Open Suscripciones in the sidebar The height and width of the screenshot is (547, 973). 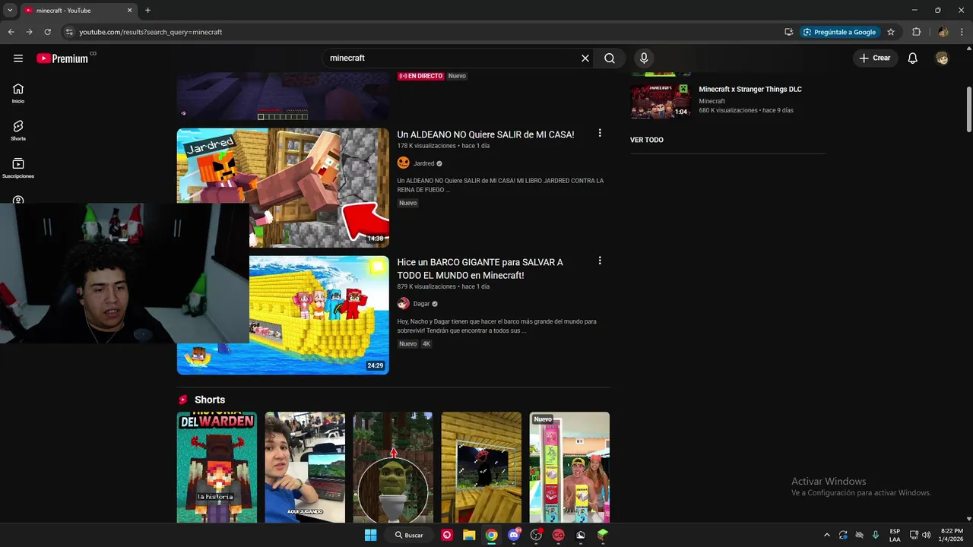pos(18,168)
